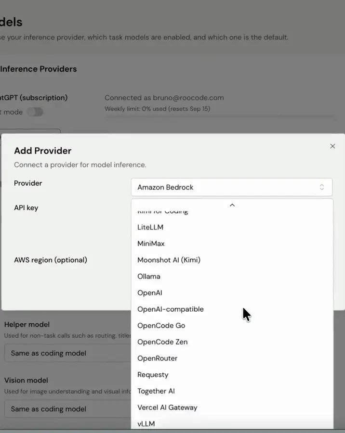
Task: Click the 'Add Provider' dialog title
Action: [x=42, y=151]
